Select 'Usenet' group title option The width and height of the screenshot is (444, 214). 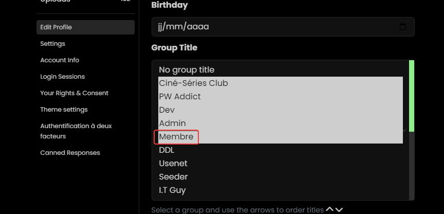[173, 164]
